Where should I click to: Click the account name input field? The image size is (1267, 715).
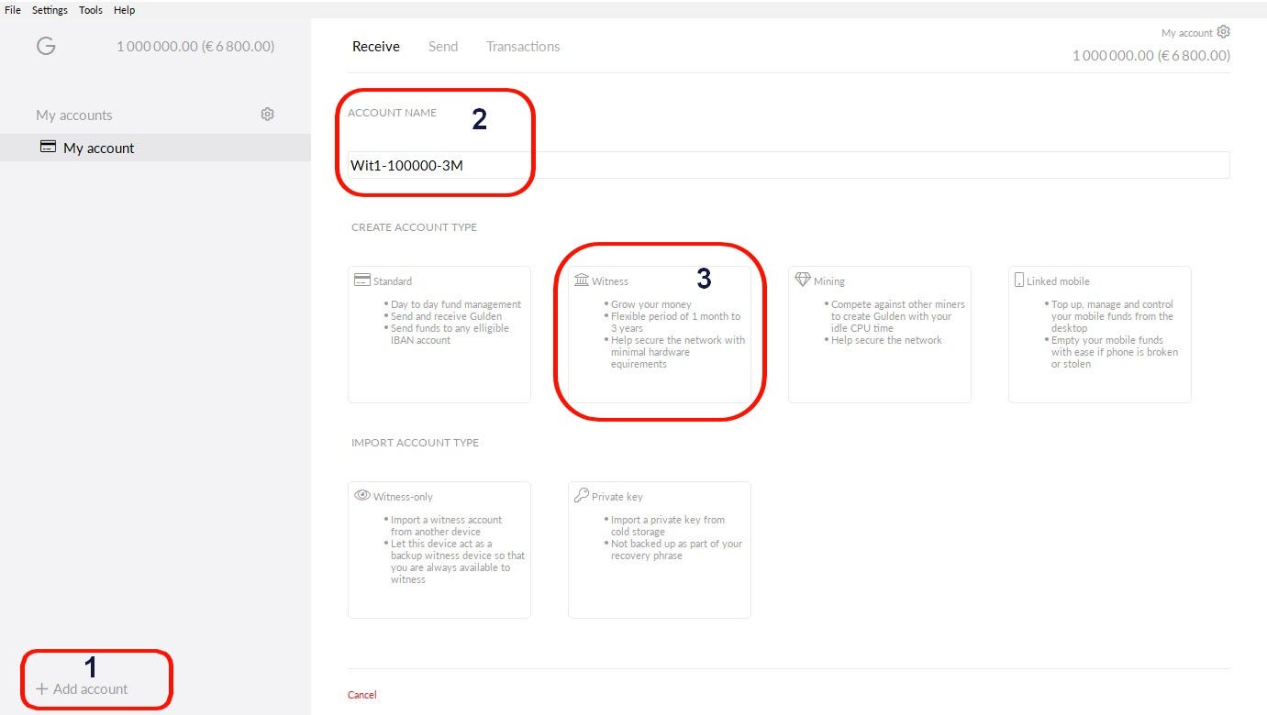[x=788, y=165]
